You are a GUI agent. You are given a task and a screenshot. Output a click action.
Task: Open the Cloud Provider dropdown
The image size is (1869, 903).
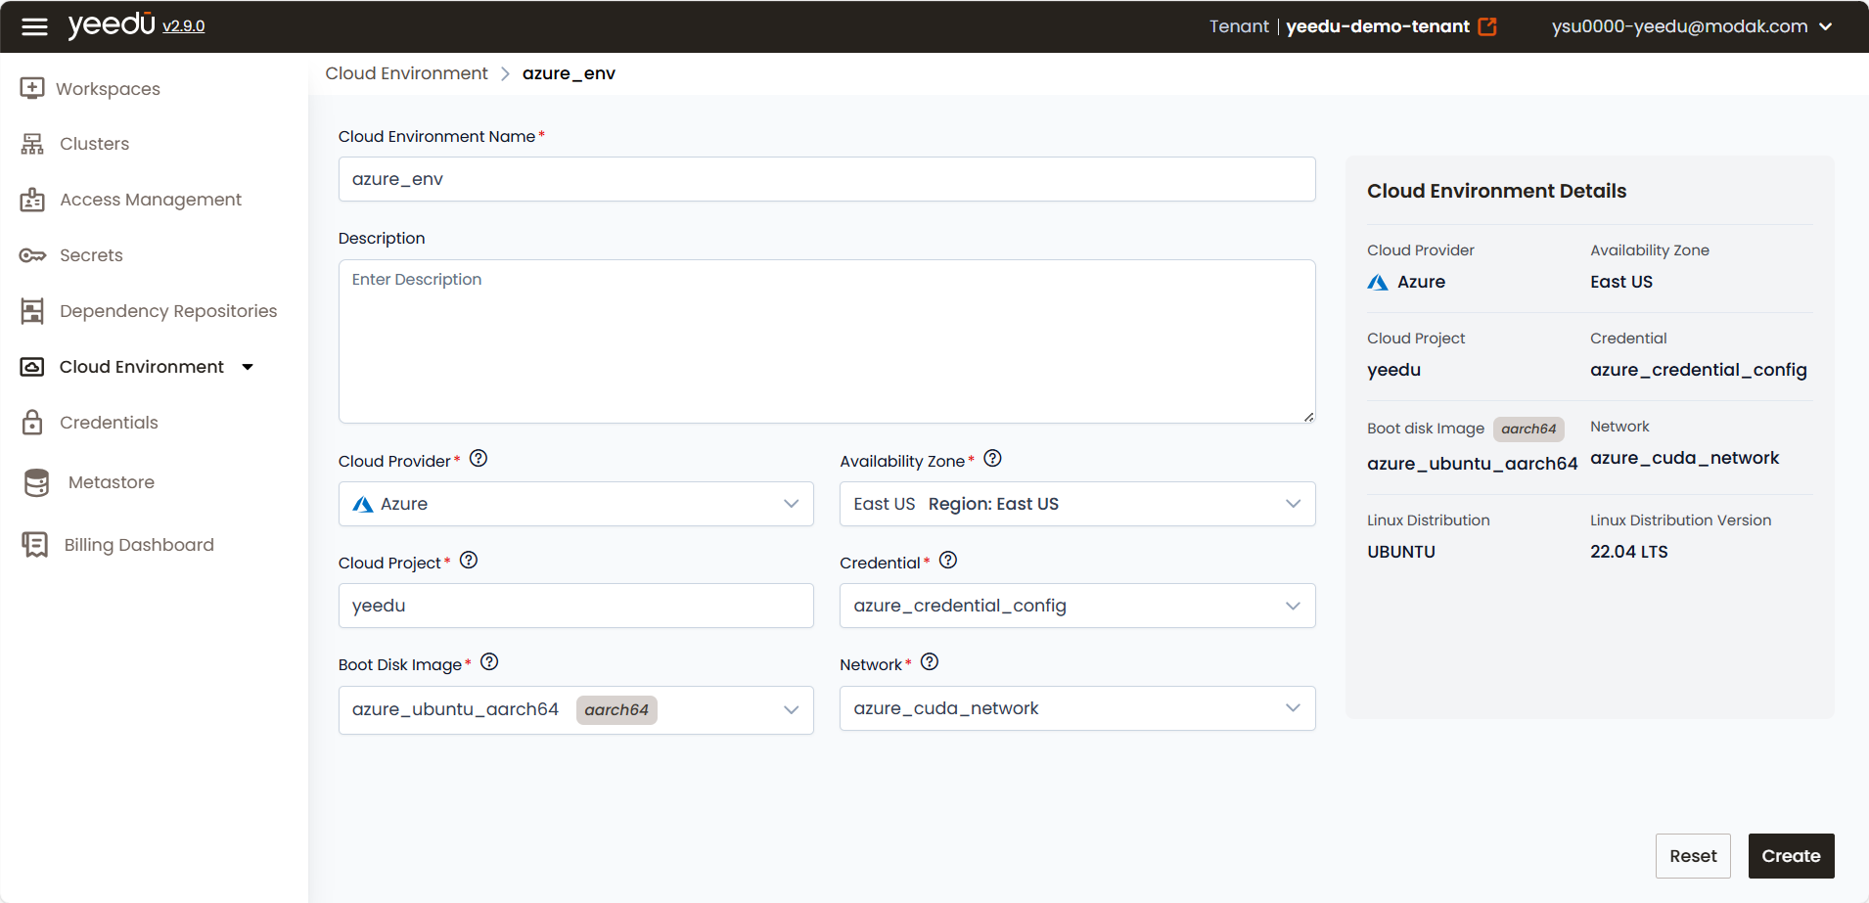[x=576, y=504]
